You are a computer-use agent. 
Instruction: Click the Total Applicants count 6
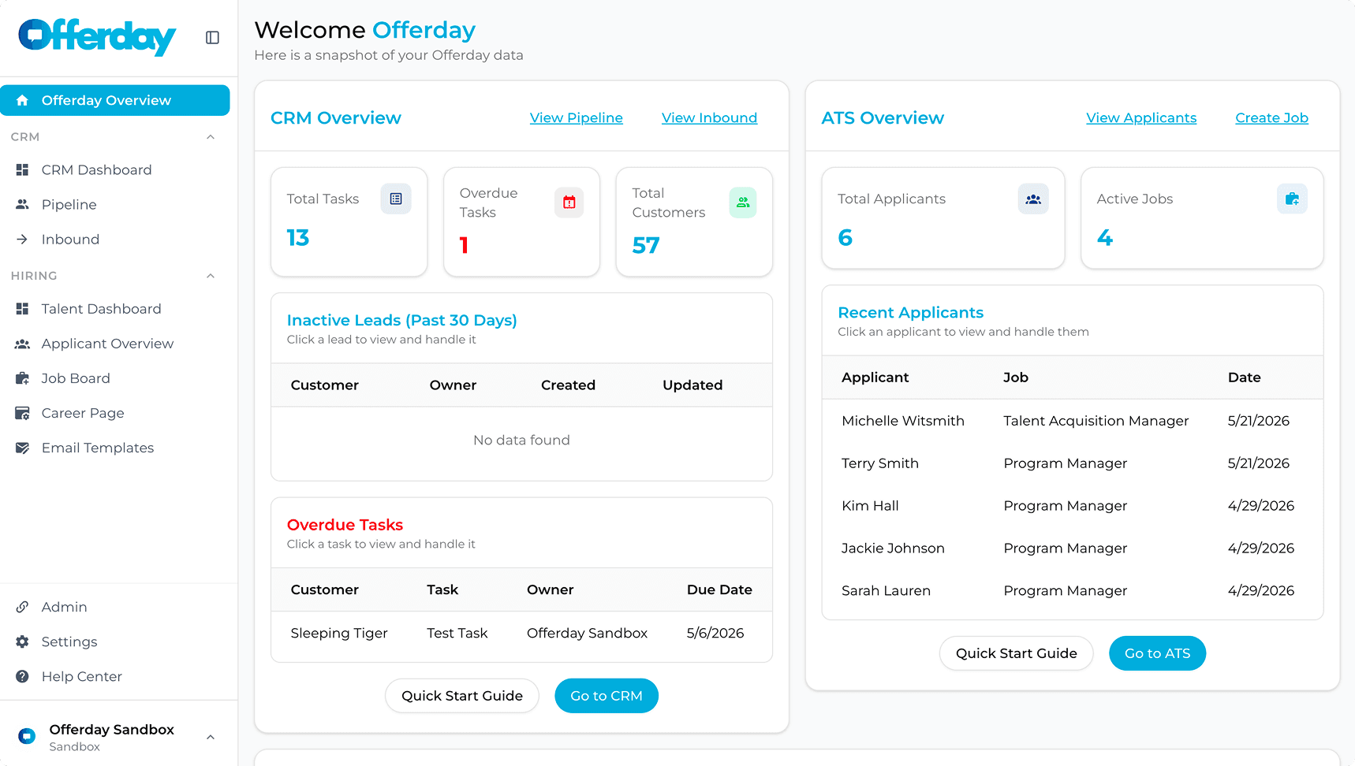pyautogui.click(x=845, y=237)
